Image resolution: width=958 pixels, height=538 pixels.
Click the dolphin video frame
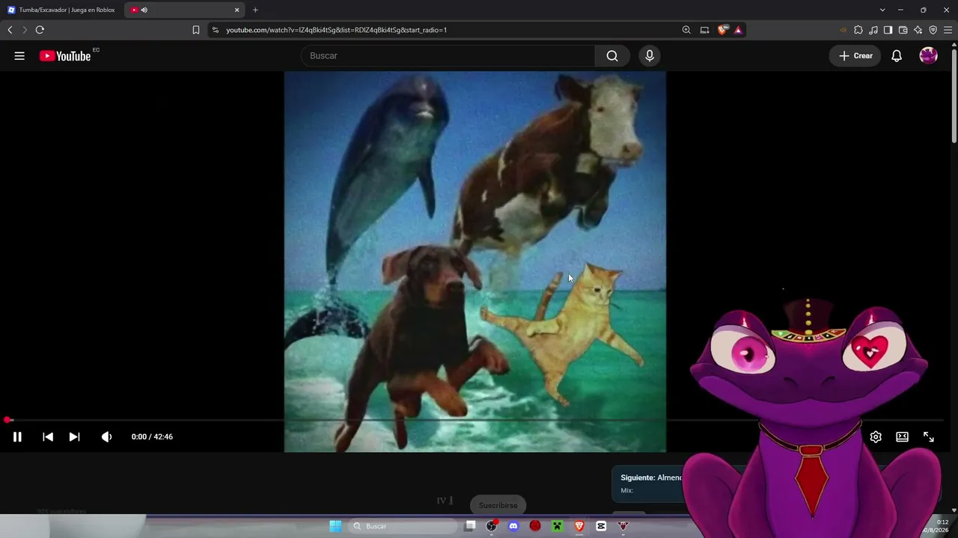(x=475, y=262)
